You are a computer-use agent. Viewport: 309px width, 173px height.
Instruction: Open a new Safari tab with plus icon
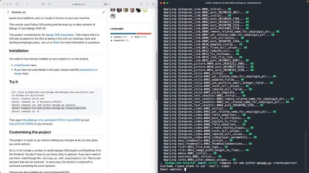[x=147, y=4]
